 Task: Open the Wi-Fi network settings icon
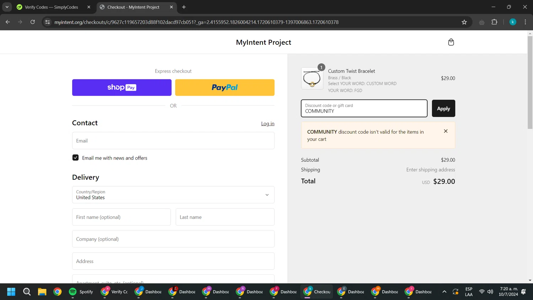pyautogui.click(x=482, y=292)
